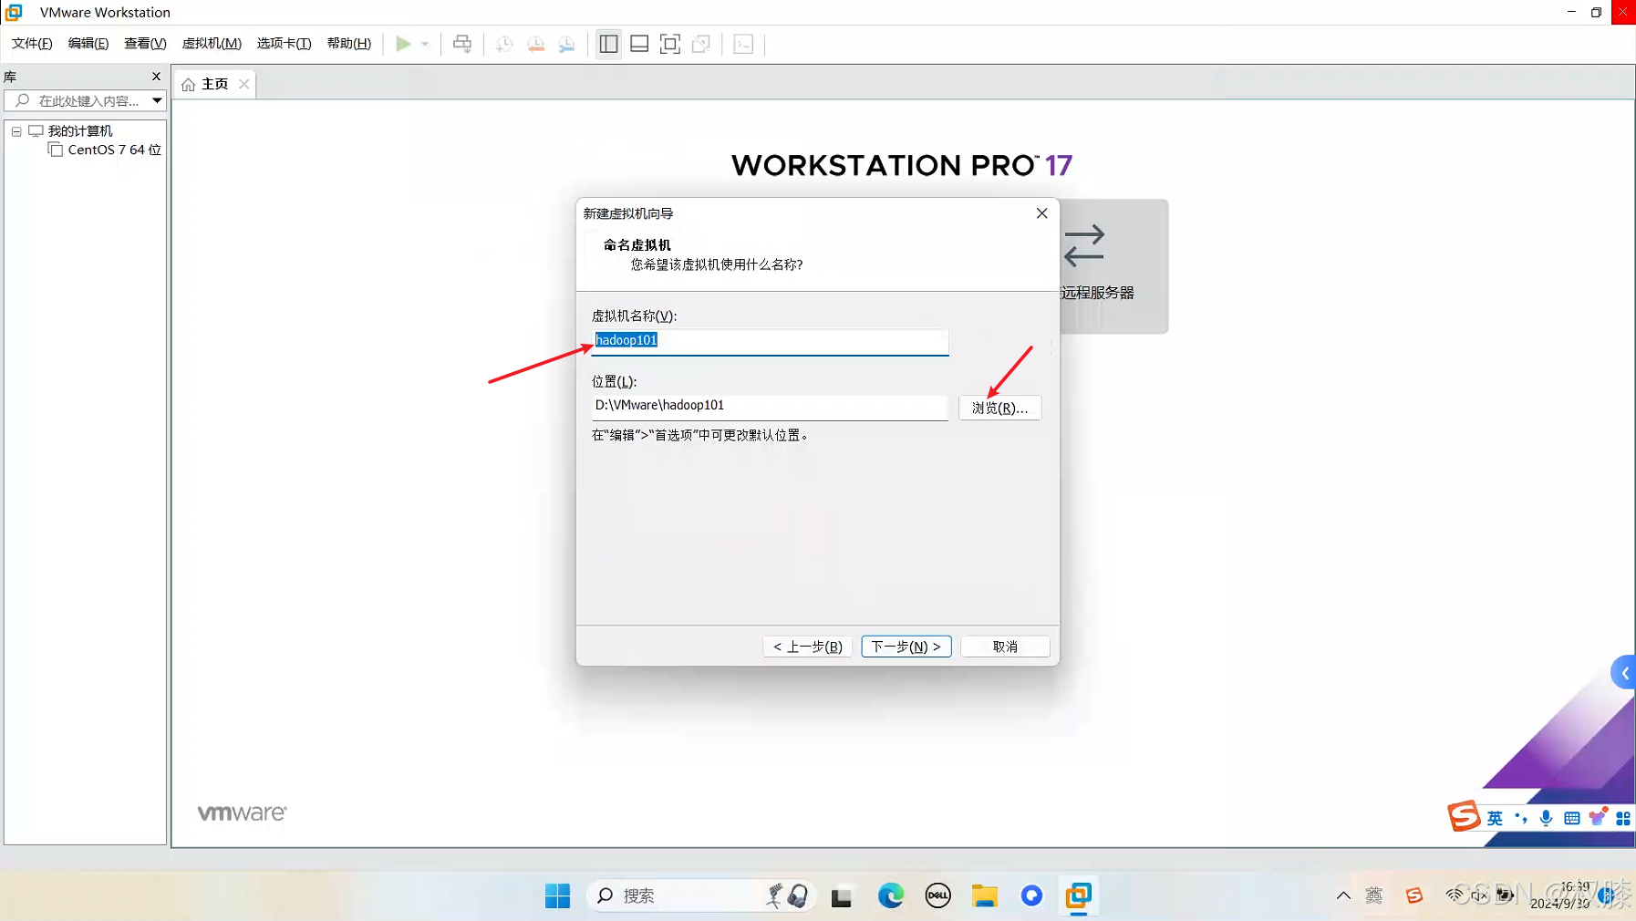Screen dimensions: 1636x921
Task: Click the Send Ctrl+Alt+Del toolbar icon
Action: pos(462,44)
